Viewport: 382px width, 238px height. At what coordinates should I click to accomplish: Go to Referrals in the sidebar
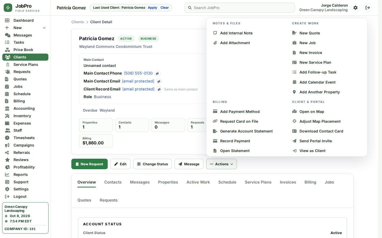(x=25, y=153)
